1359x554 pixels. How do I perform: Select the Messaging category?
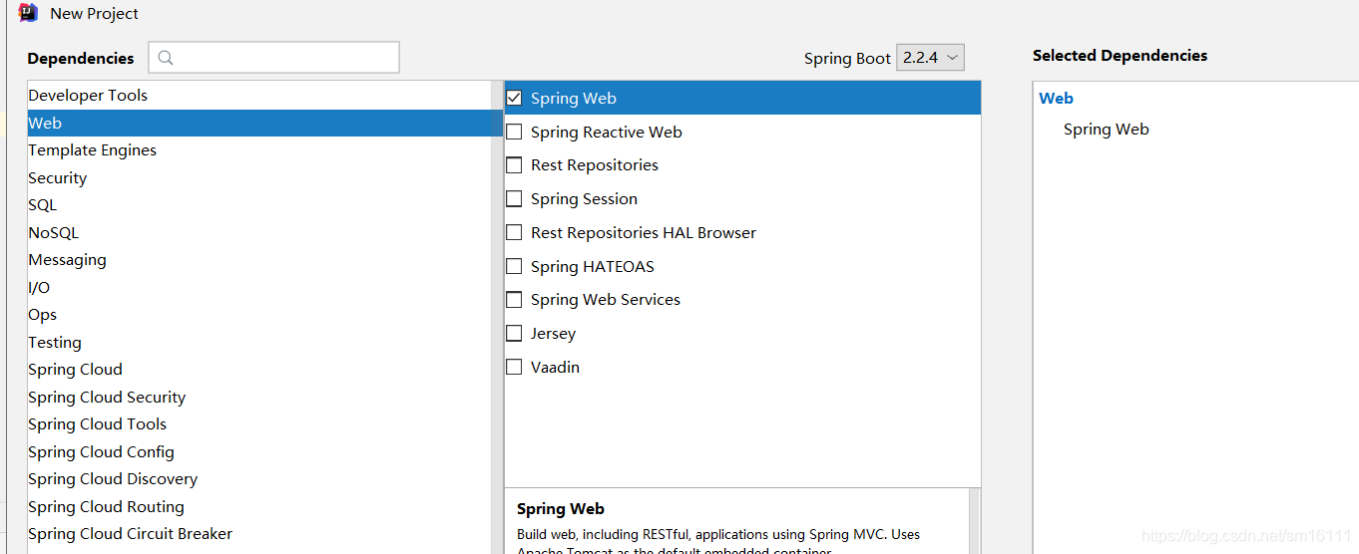[x=259, y=260]
